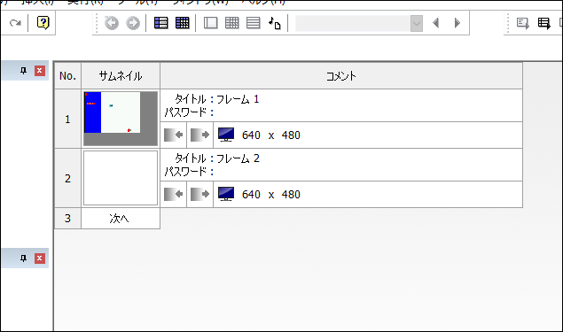Click the grey list-with-arrow toolbar icon
563x332 pixels.
click(523, 23)
